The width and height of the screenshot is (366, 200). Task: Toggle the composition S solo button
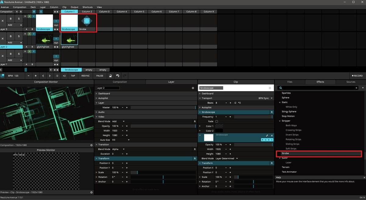pos(41,12)
